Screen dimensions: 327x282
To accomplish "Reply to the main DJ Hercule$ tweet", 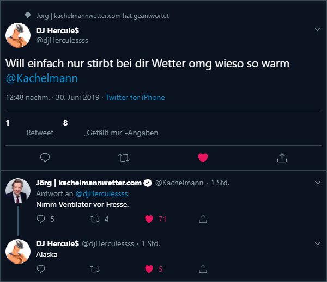I will [x=45, y=158].
